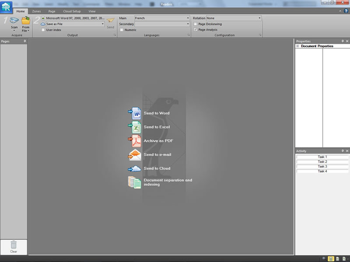Image resolution: width=350 pixels, height=262 pixels.
Task: Open the Scan dropdown arrow
Action: pos(14,31)
